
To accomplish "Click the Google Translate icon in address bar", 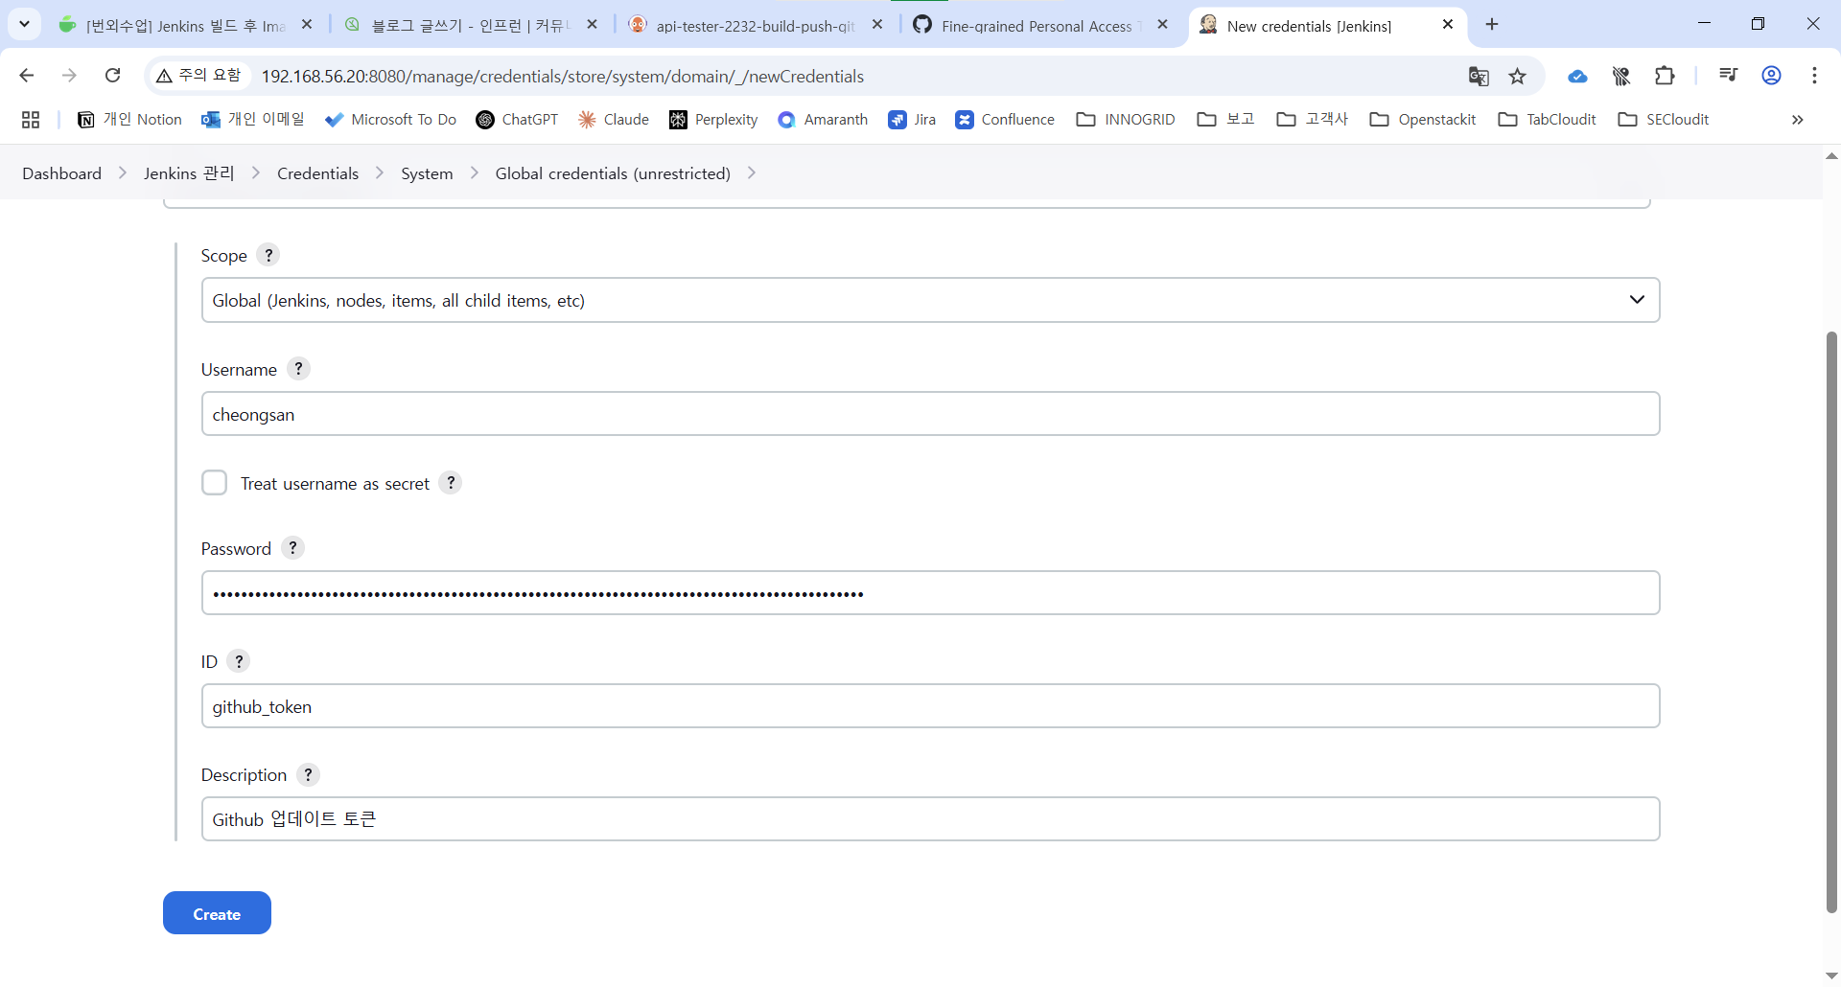I will pos(1479,76).
